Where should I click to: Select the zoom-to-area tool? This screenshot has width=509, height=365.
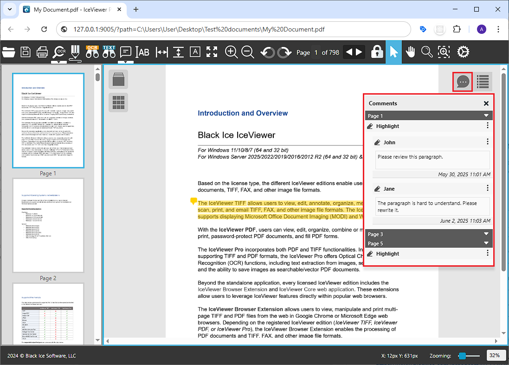(x=444, y=52)
